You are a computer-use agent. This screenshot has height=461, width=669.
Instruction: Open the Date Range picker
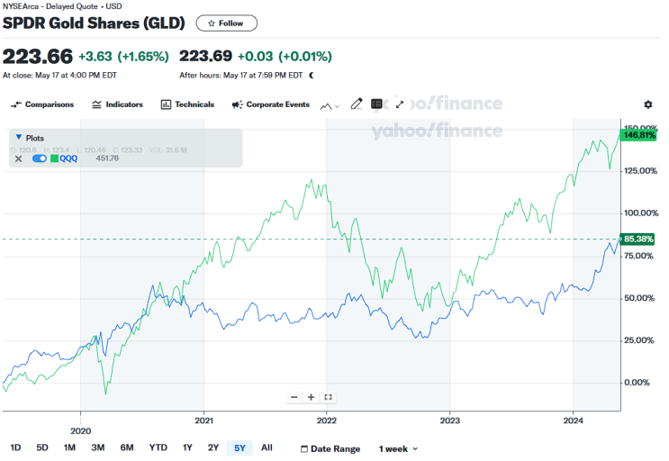coord(330,449)
